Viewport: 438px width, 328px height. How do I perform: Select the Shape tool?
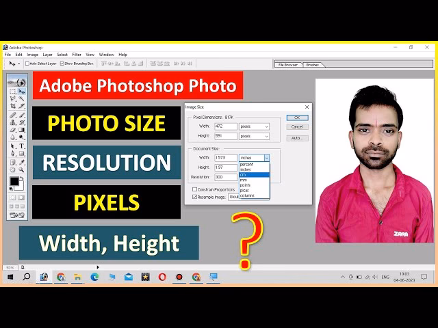(x=21, y=153)
